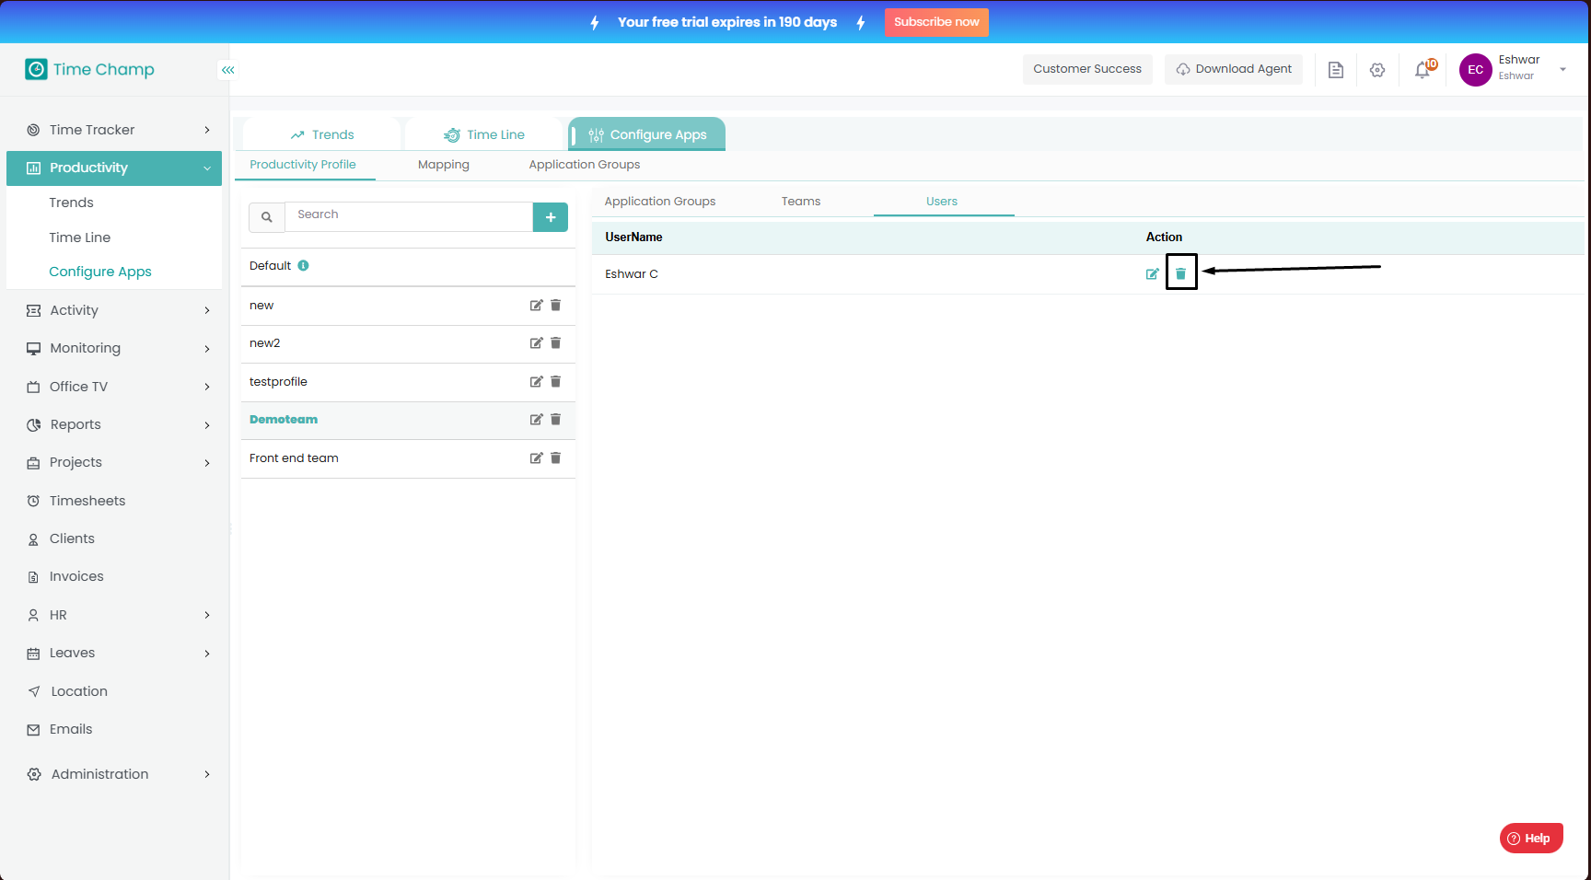Open the Mapping tab
Image resolution: width=1591 pixels, height=880 pixels.
[443, 165]
